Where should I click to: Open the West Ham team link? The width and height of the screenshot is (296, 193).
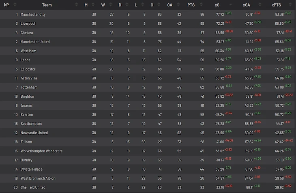pos(28,51)
